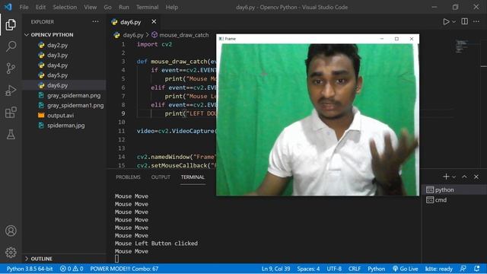
Task: Switch to the PROBLEMS panel tab
Action: (128, 177)
